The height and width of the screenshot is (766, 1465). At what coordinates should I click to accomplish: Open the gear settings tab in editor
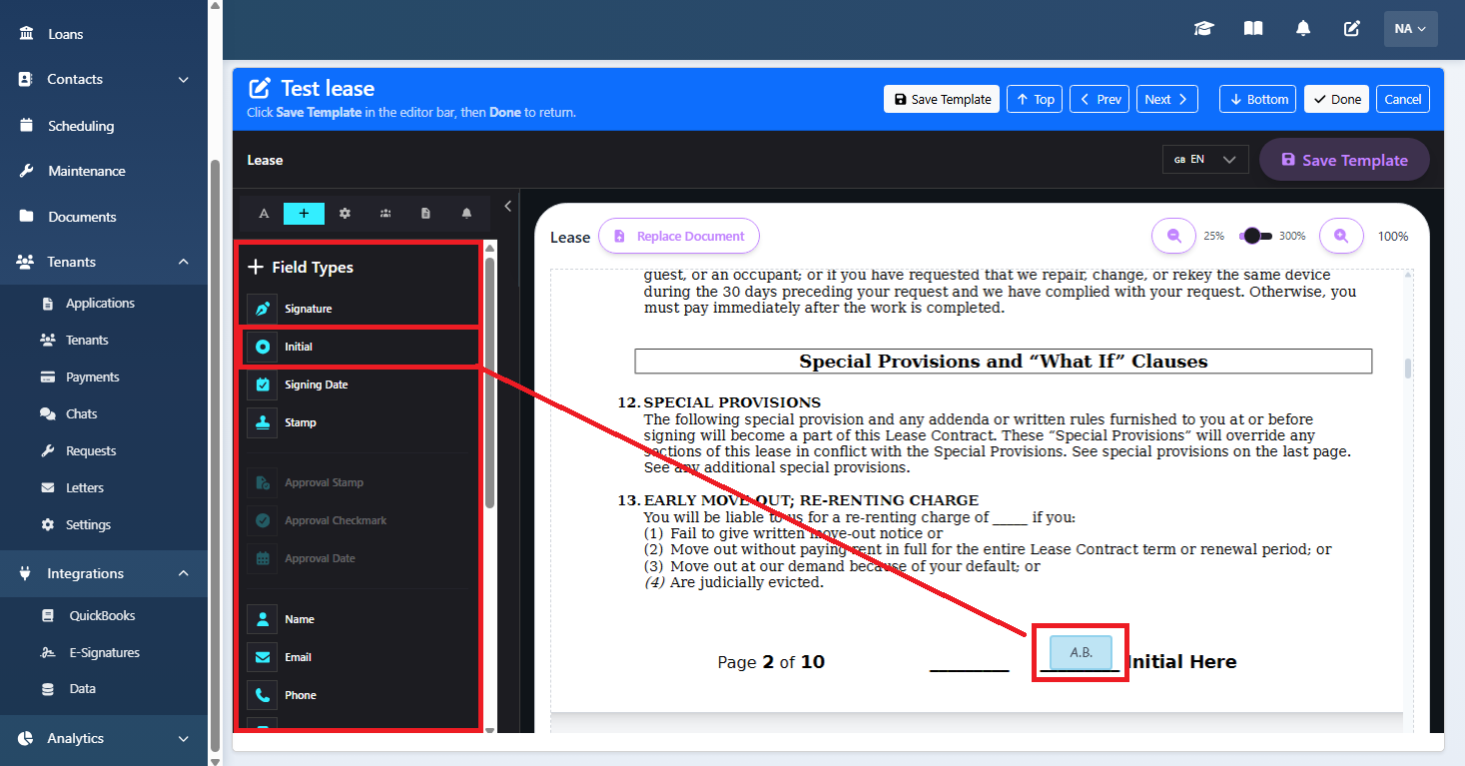point(345,214)
